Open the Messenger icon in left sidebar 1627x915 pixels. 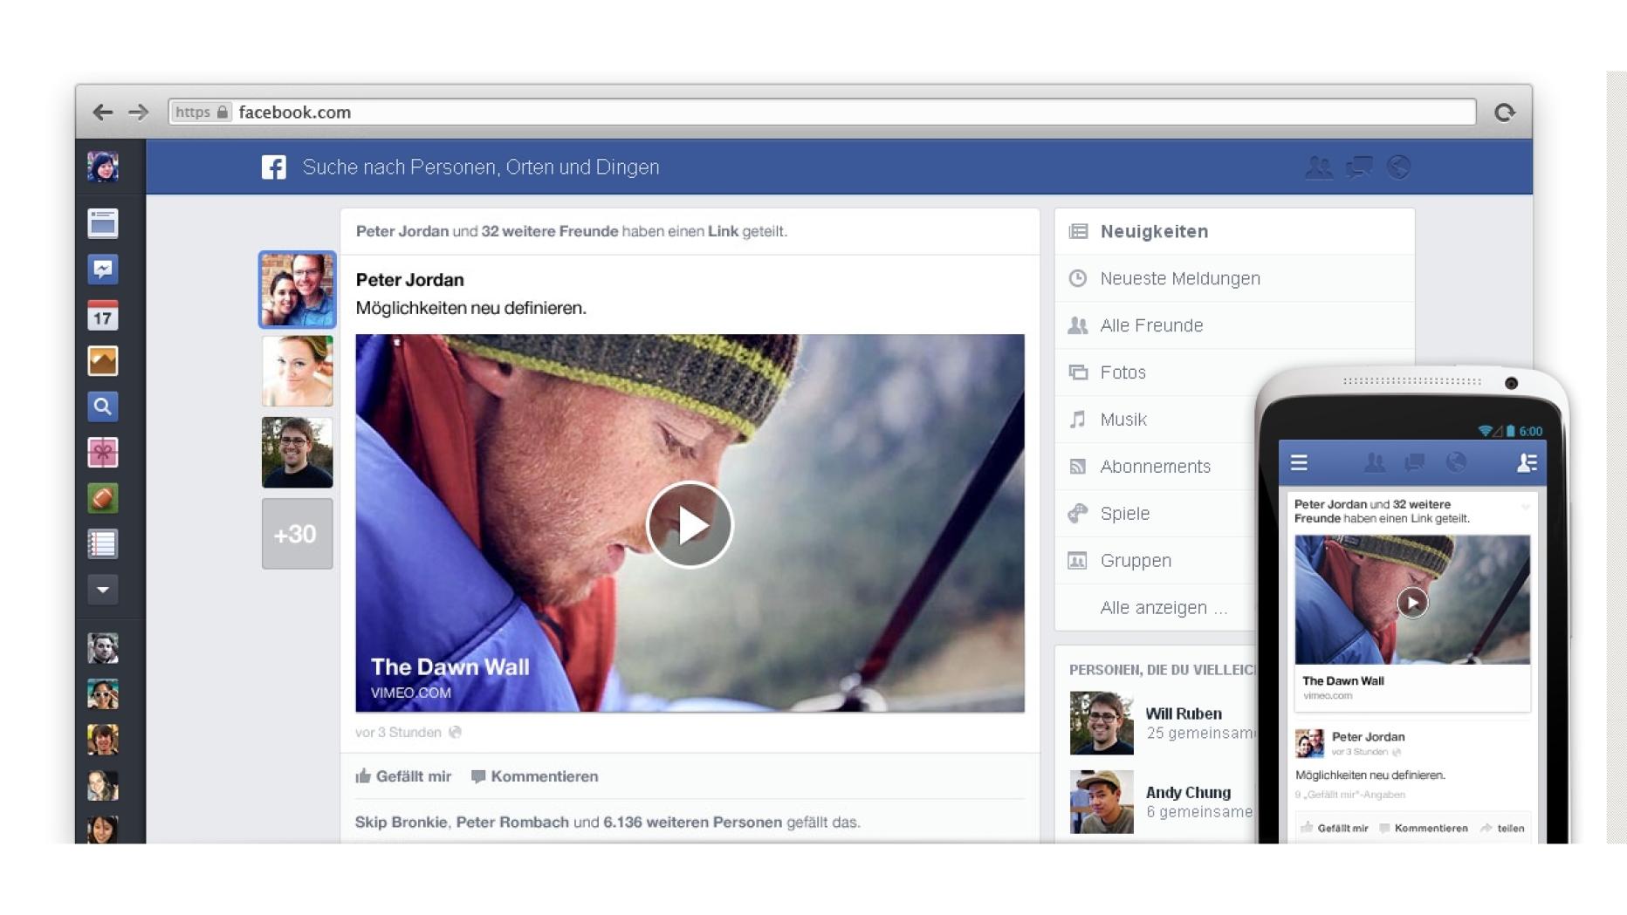pos(102,270)
